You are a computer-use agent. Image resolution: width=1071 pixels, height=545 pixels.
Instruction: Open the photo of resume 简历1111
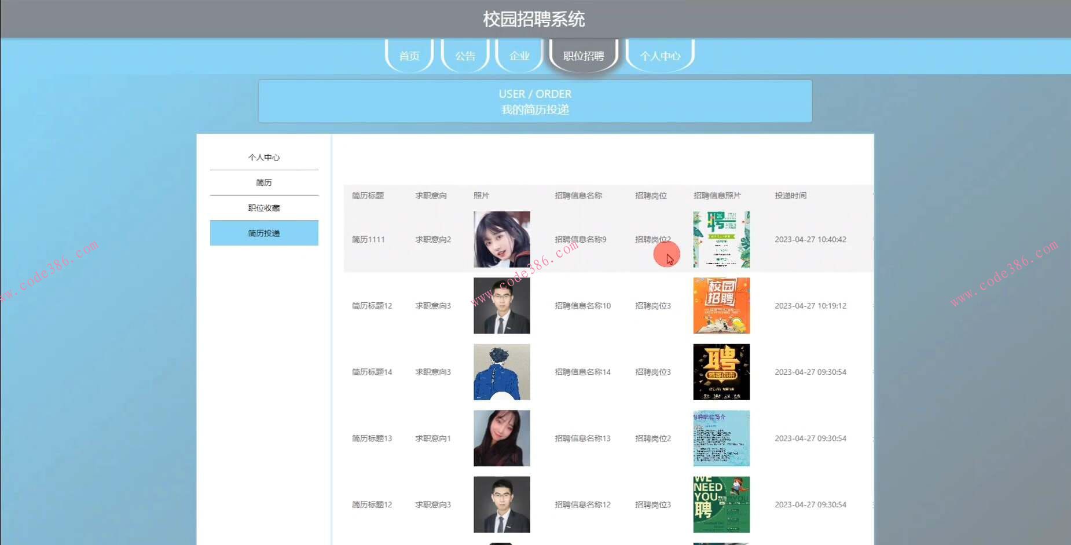pos(501,239)
